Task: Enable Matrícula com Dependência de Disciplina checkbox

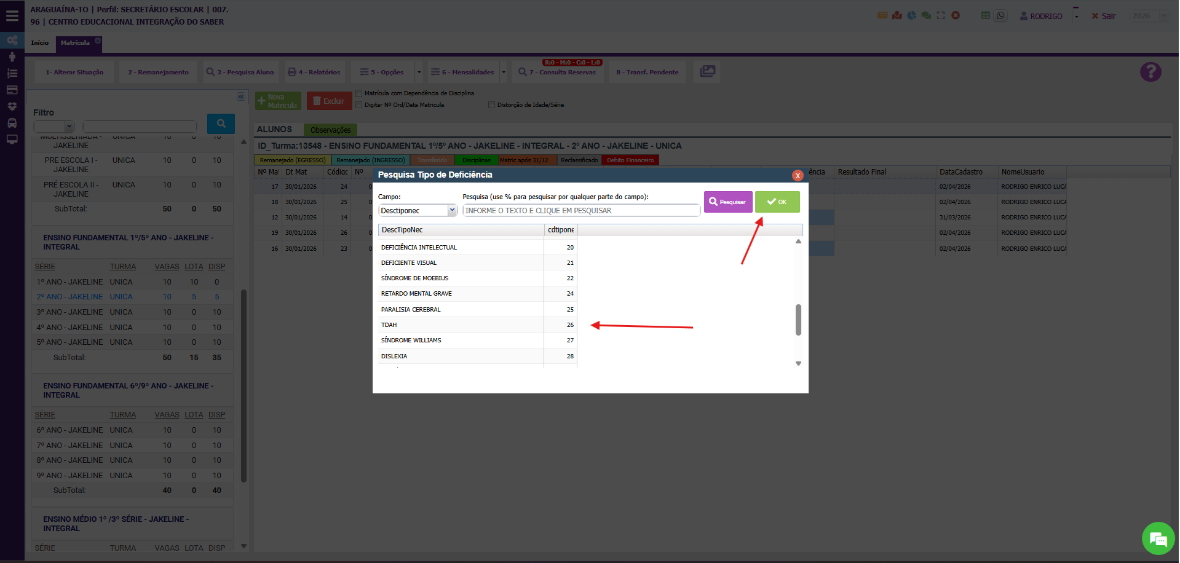Action: click(x=359, y=93)
